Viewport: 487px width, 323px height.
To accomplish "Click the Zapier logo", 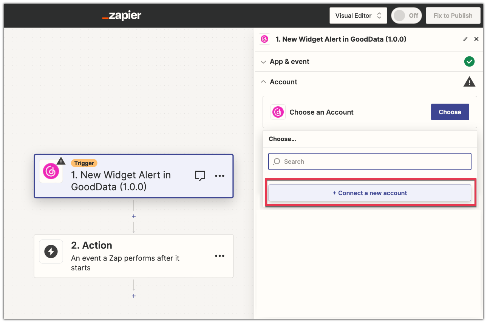I will point(122,16).
